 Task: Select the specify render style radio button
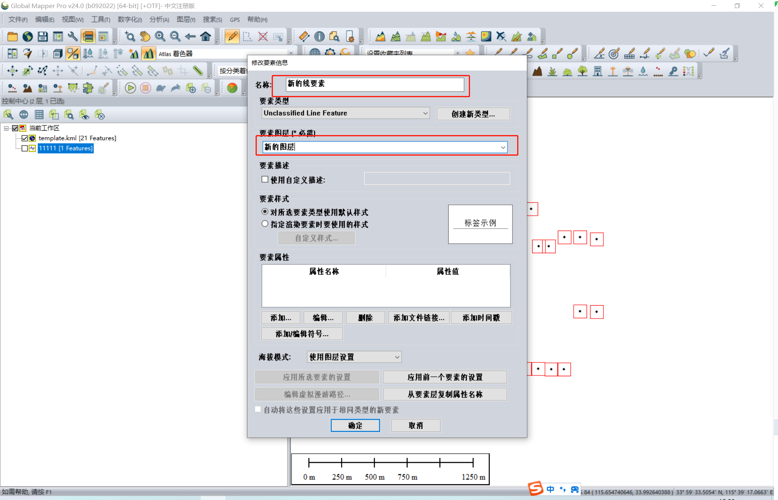pos(265,224)
